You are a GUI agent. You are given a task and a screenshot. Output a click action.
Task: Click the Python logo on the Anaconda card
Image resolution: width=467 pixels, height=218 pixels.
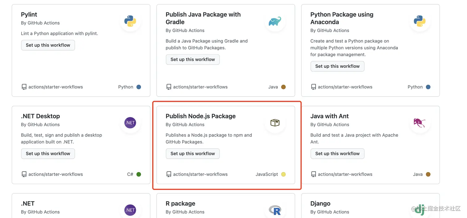[419, 21]
